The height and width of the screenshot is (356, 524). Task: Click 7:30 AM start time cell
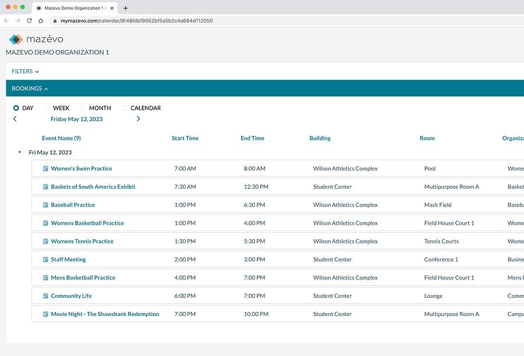185,186
